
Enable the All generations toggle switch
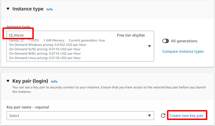[166, 41]
